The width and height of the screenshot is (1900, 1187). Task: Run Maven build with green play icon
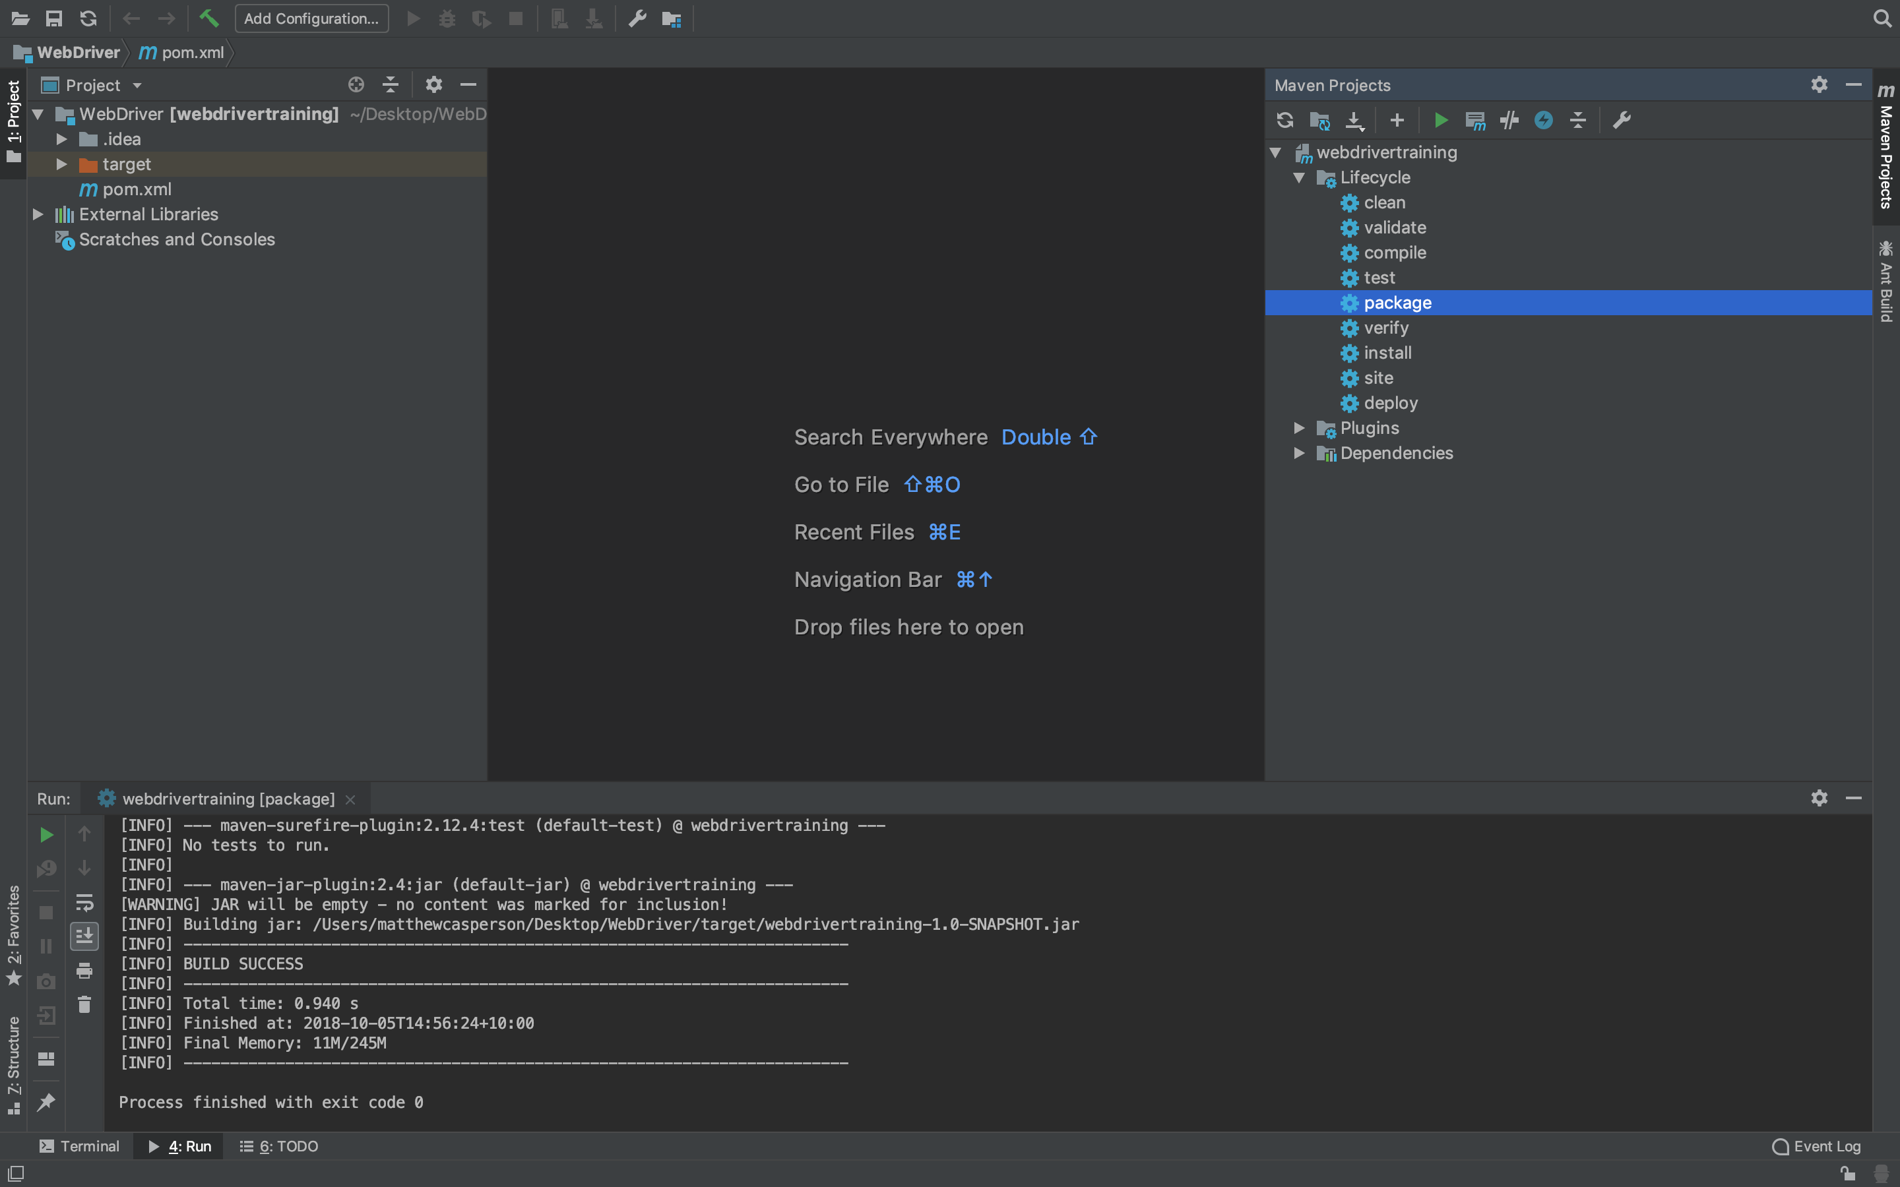[1441, 120]
